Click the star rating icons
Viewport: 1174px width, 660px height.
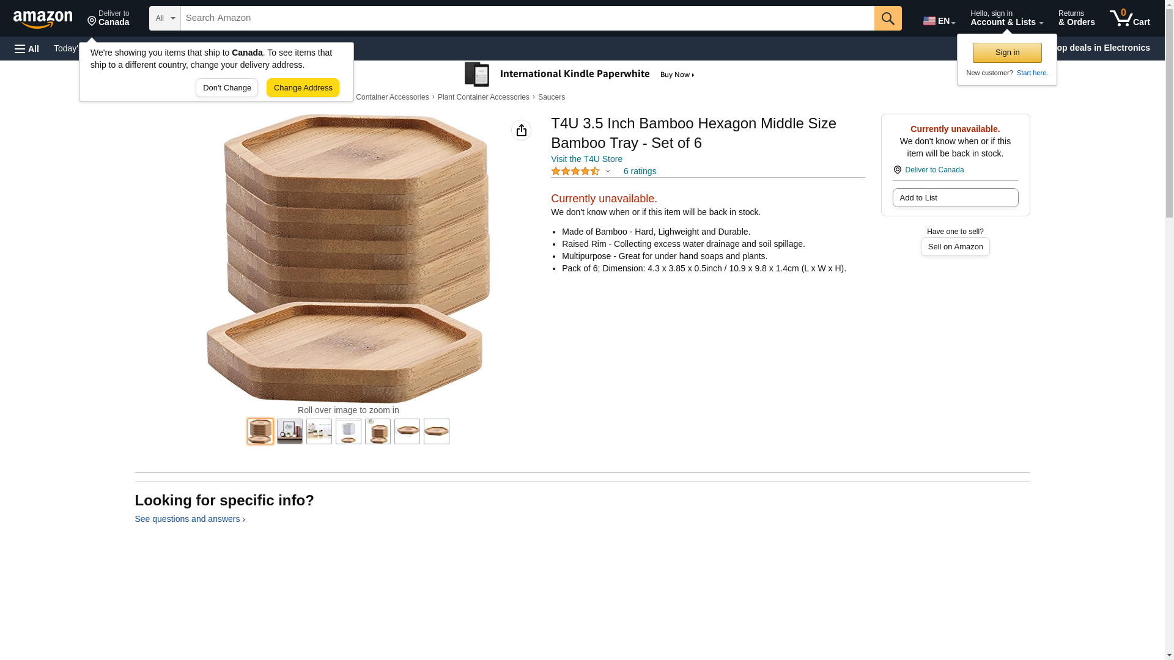(575, 172)
